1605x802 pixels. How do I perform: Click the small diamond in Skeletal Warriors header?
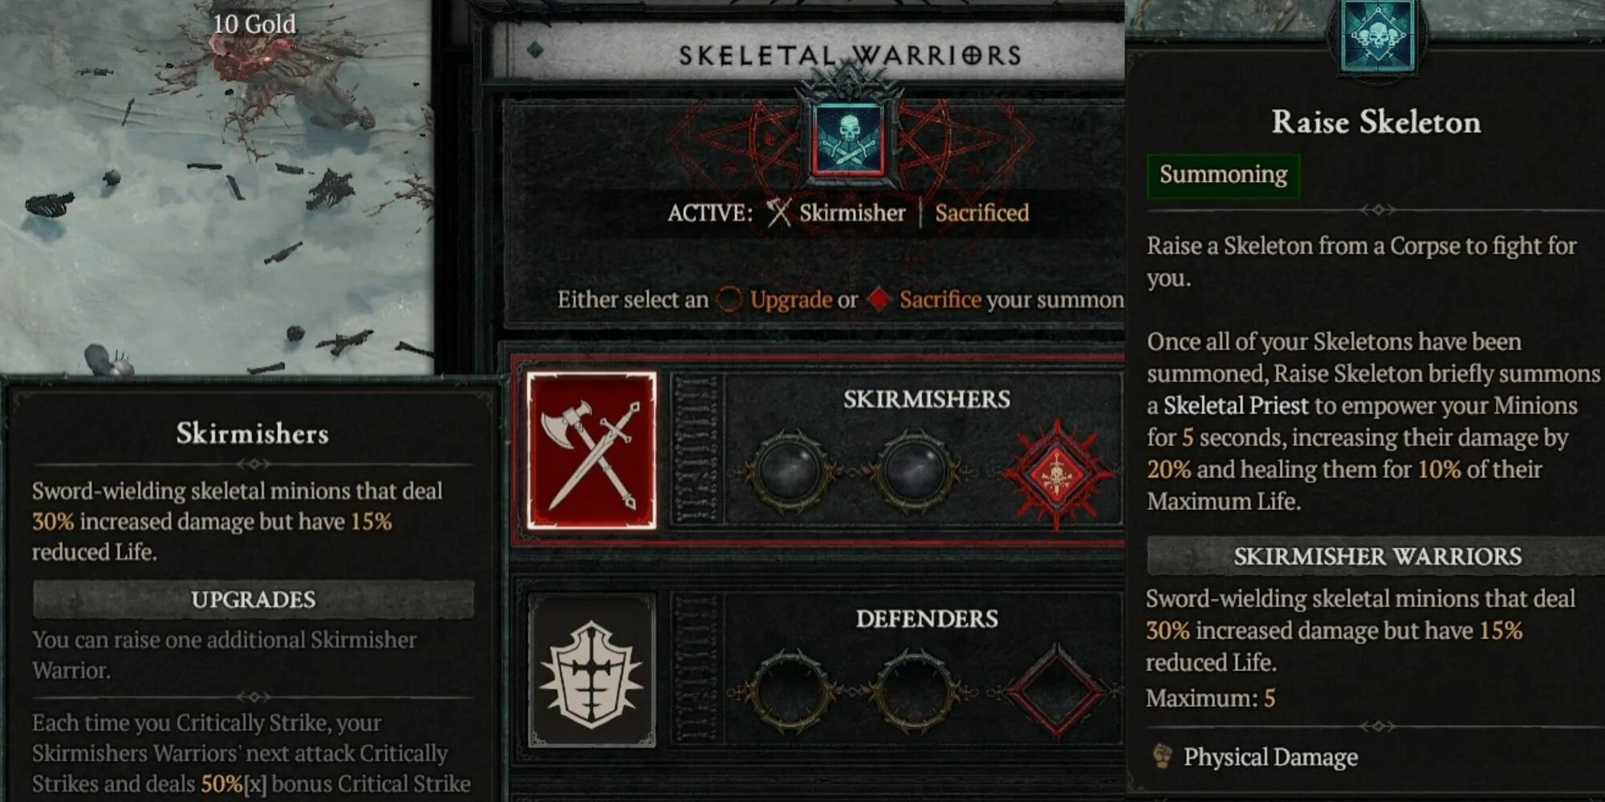[x=535, y=51]
